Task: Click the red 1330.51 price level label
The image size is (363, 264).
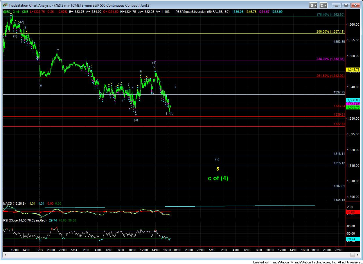Action: pyautogui.click(x=339, y=115)
